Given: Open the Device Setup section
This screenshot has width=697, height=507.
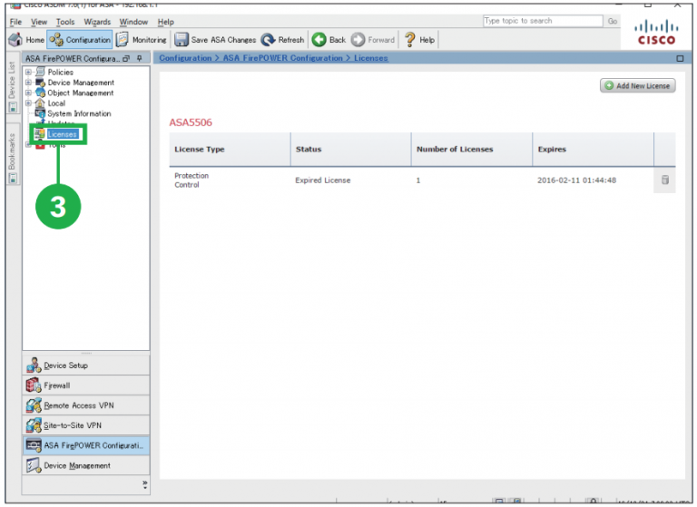Looking at the screenshot, I should click(x=86, y=366).
